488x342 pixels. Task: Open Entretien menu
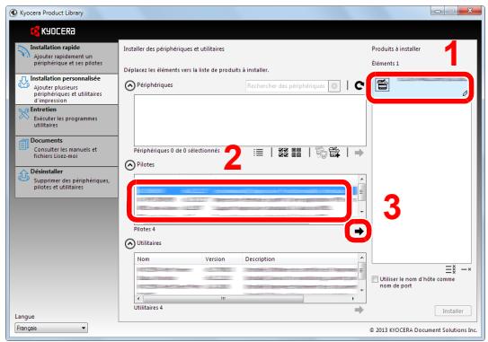pos(67,120)
